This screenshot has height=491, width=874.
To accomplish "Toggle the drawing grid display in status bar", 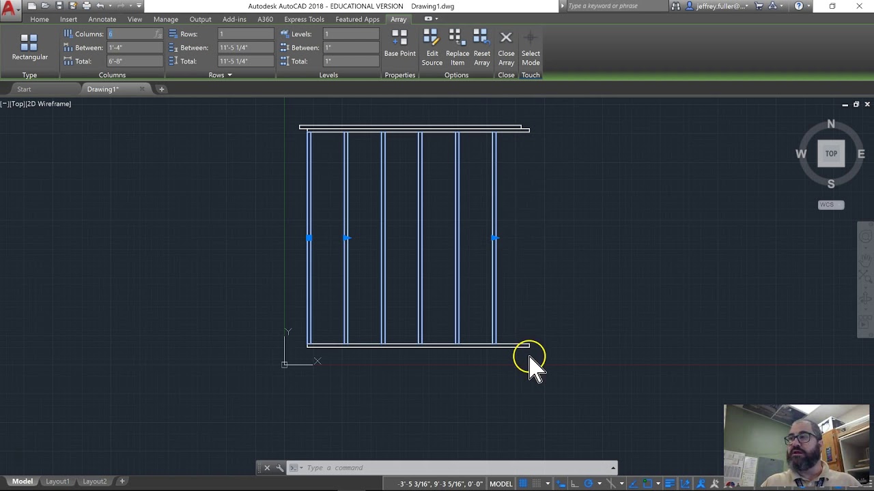I will pyautogui.click(x=524, y=483).
